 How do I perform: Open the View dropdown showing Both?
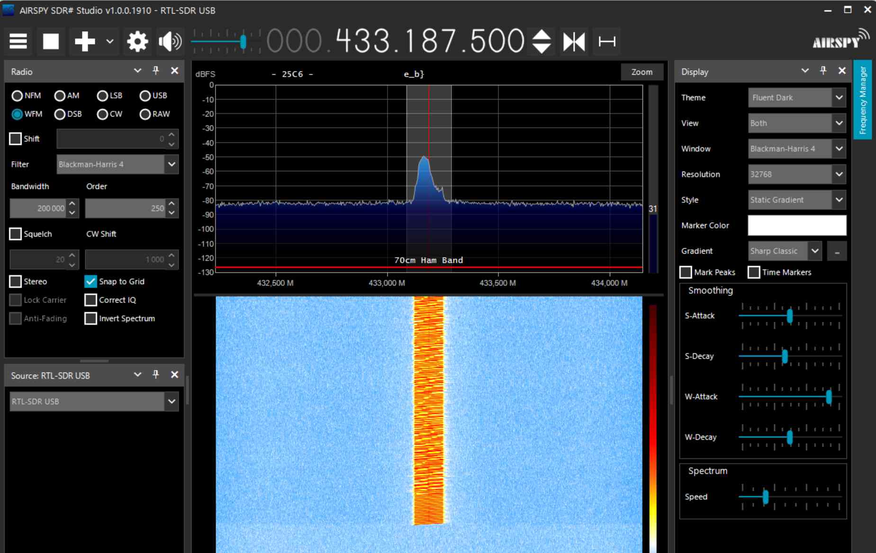point(797,123)
